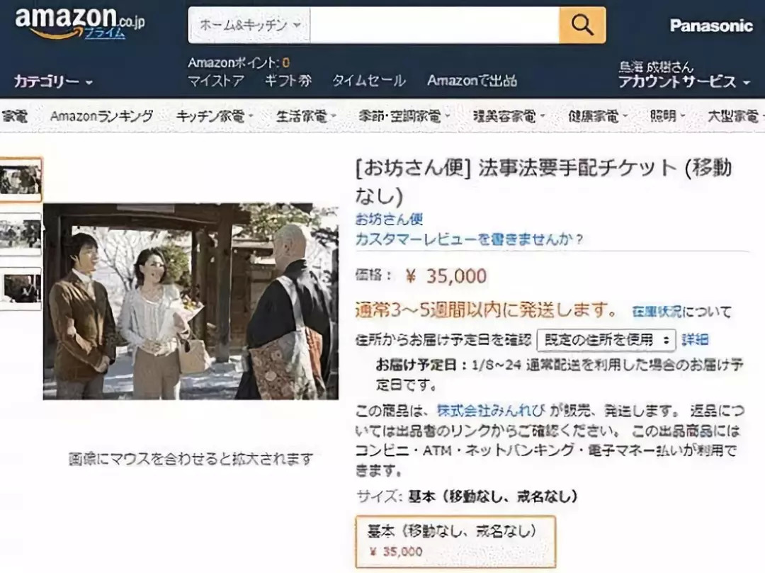The height and width of the screenshot is (573, 765).
Task: Select the second product thumbnail image
Action: click(x=20, y=234)
